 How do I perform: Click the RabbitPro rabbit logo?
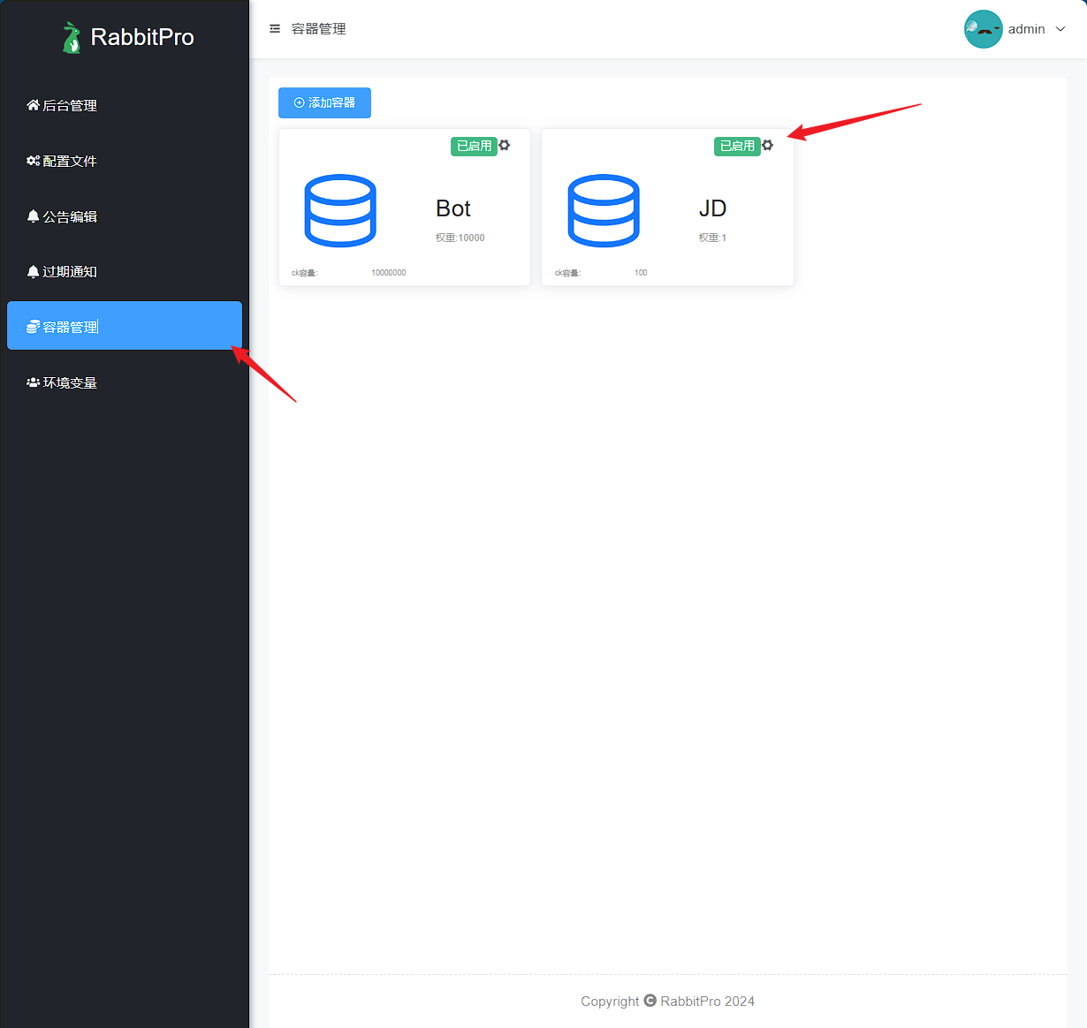pyautogui.click(x=71, y=37)
